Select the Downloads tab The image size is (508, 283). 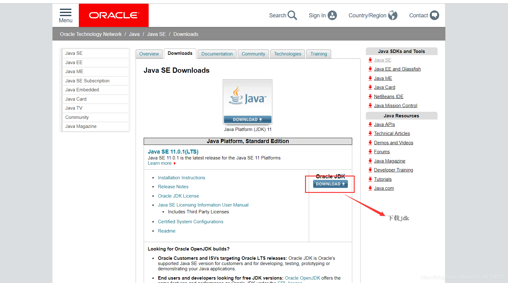tap(180, 53)
